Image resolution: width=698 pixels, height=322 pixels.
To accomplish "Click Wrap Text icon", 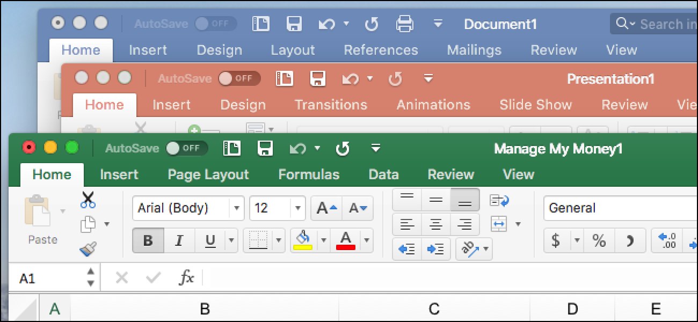I will click(x=499, y=201).
